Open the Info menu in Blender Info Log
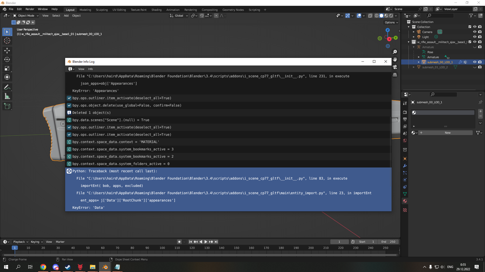The width and height of the screenshot is (485, 272). point(90,69)
